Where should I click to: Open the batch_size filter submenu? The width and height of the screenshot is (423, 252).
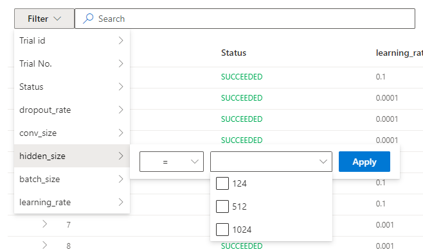72,179
